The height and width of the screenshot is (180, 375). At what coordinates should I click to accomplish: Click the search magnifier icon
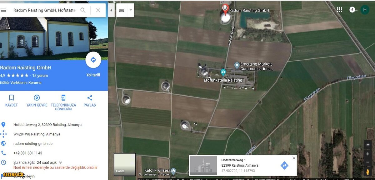tap(83, 10)
